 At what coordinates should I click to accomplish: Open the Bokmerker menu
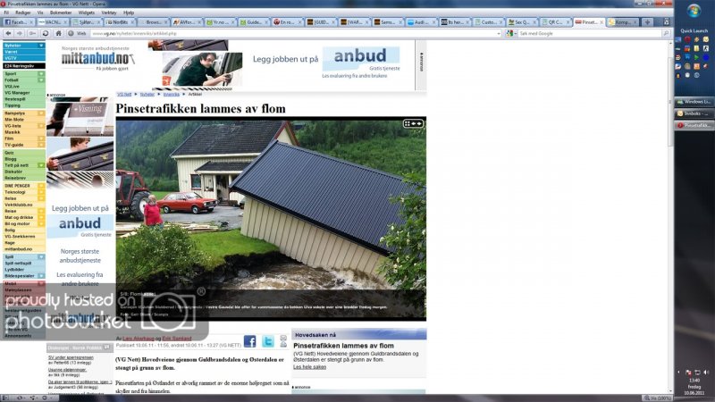(60, 13)
